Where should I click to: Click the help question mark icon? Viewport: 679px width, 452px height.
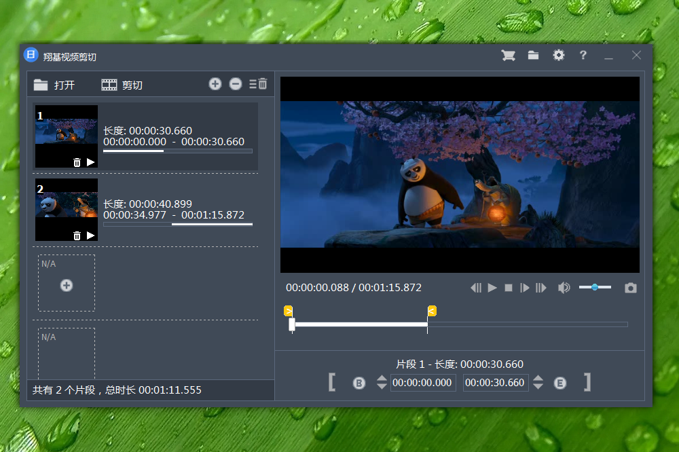583,56
